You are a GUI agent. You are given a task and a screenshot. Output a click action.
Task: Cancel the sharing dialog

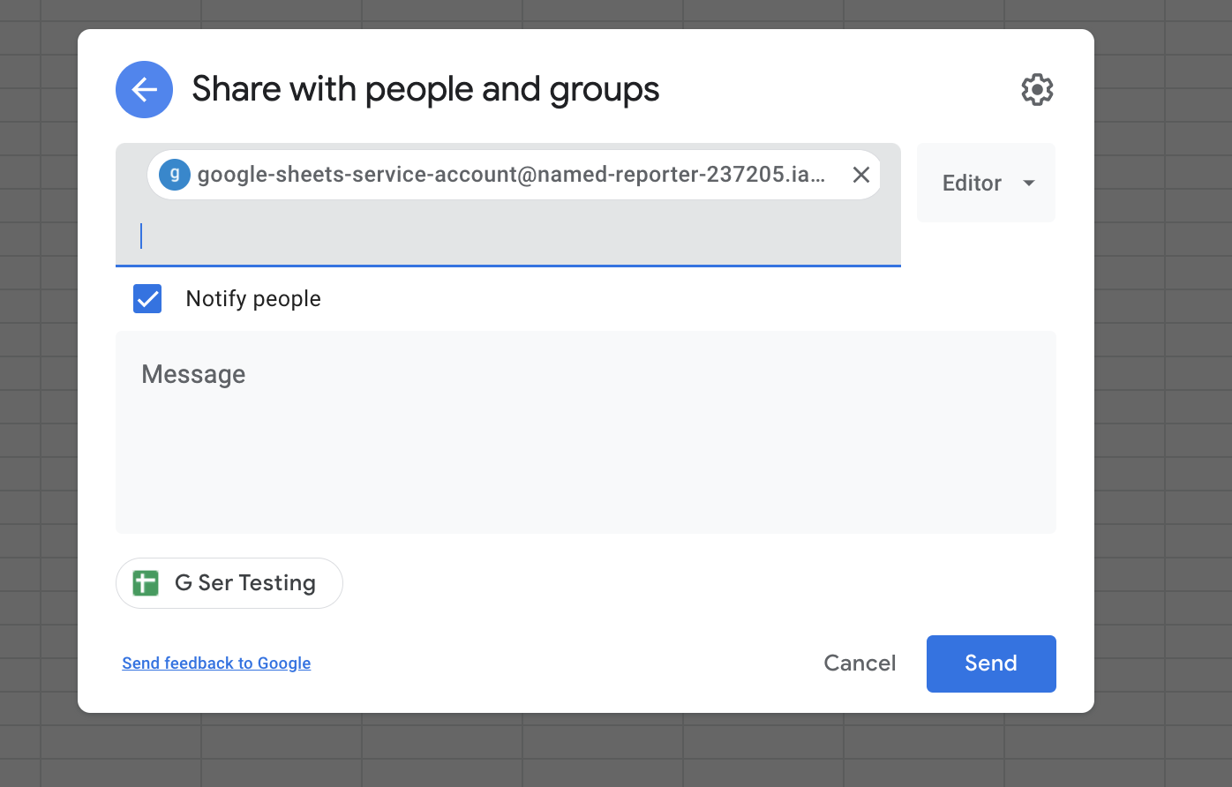point(859,663)
